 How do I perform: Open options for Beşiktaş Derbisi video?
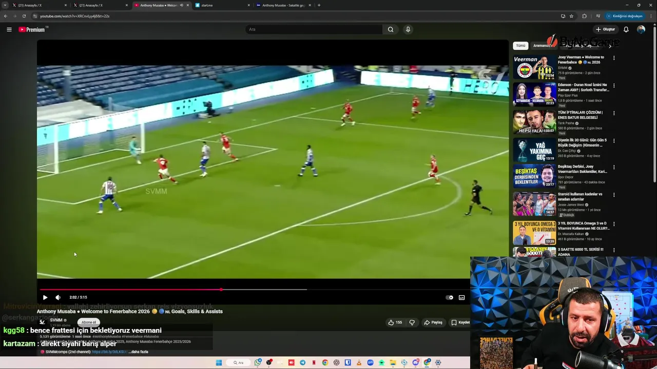(614, 167)
